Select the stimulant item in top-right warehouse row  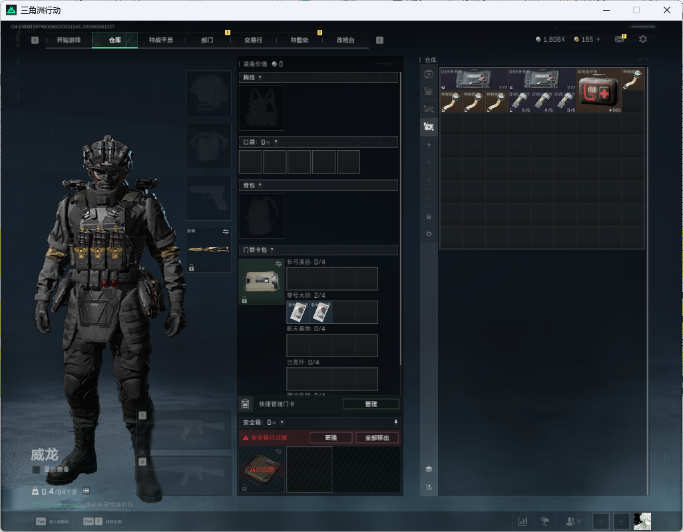click(633, 78)
